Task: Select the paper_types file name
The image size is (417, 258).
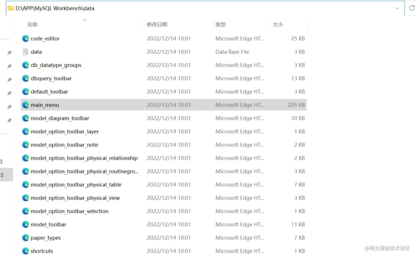Action: coord(46,238)
